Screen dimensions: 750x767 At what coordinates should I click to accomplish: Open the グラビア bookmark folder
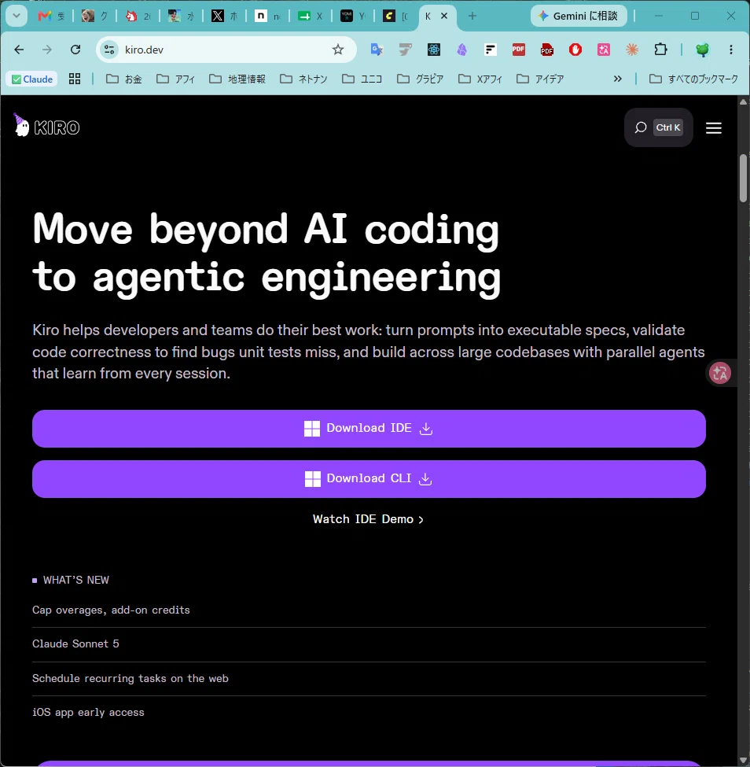[x=421, y=79]
